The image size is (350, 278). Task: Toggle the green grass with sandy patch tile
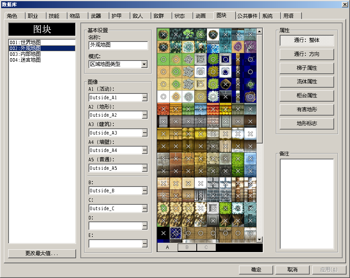176,60
